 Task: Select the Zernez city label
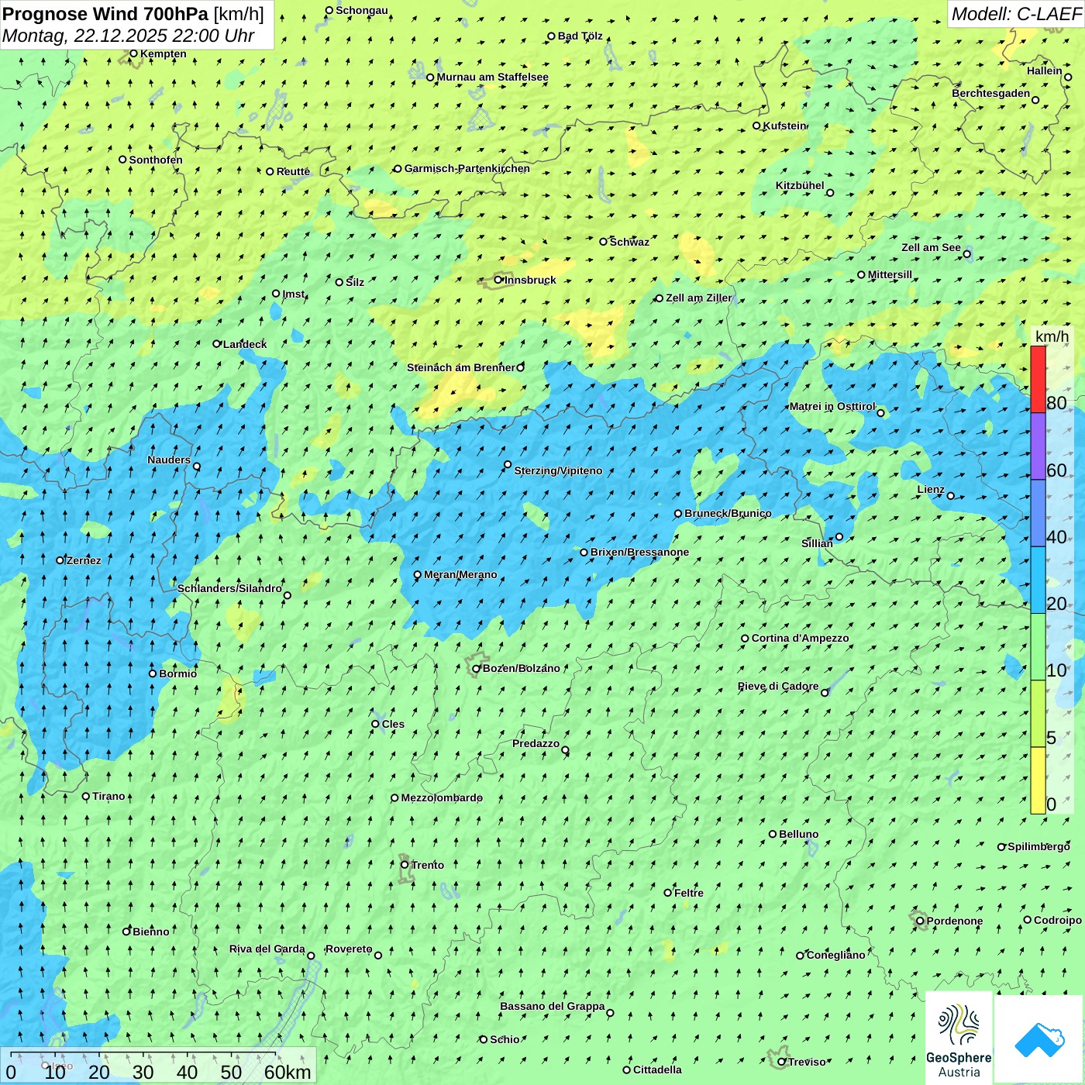point(84,560)
